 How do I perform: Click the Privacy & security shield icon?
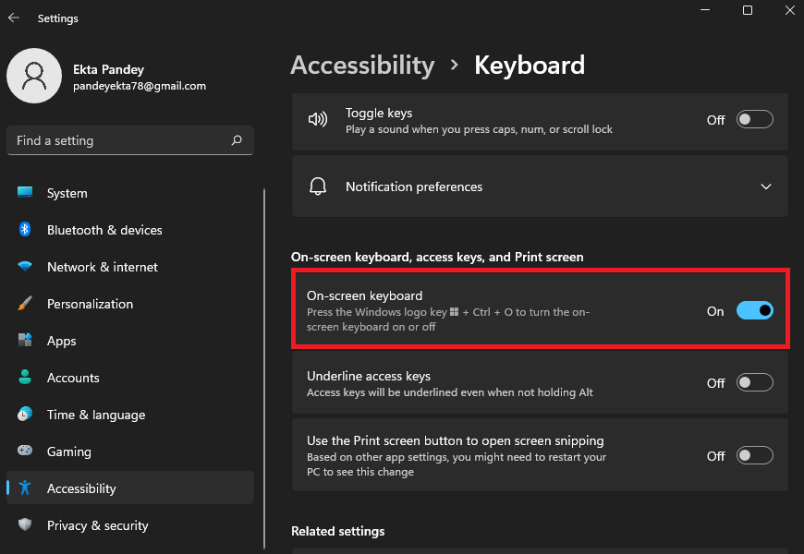pos(26,525)
